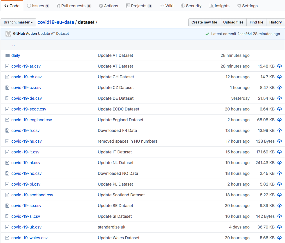
Task: Download covid-19-ecdc.csv via its cloud icon
Action: pyautogui.click(x=279, y=109)
